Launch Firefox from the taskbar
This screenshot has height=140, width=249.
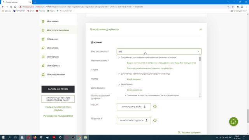[35, 137]
